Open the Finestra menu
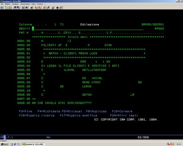 (40, 4)
